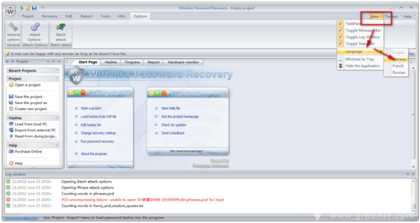Switch to the Progress tab
The height and width of the screenshot is (223, 420).
pyautogui.click(x=132, y=62)
